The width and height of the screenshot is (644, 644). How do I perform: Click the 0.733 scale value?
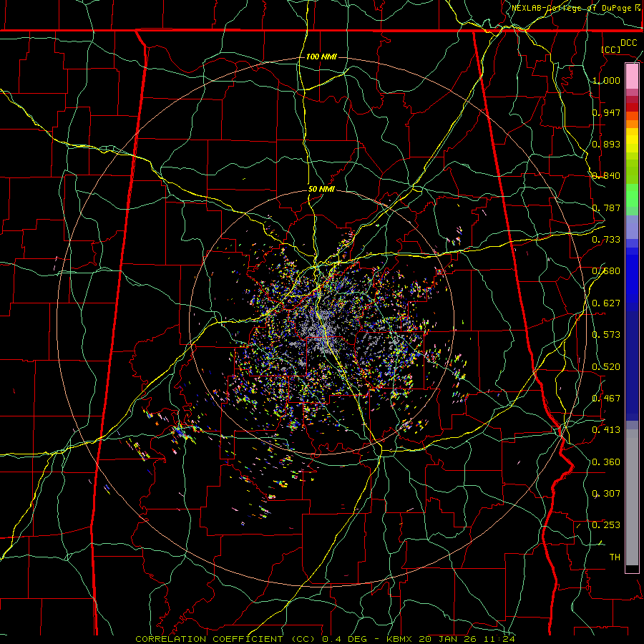(606, 240)
